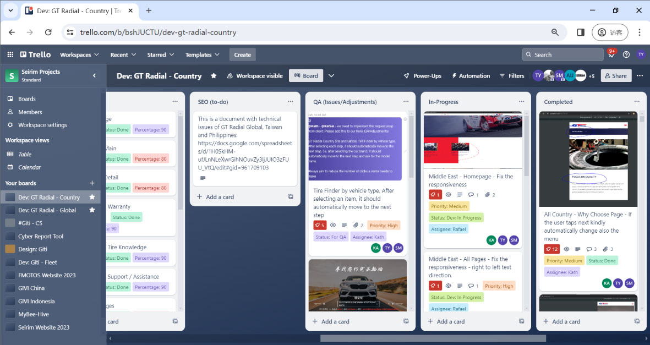Expand the Workspaces dropdown
650x345 pixels.
click(x=79, y=54)
